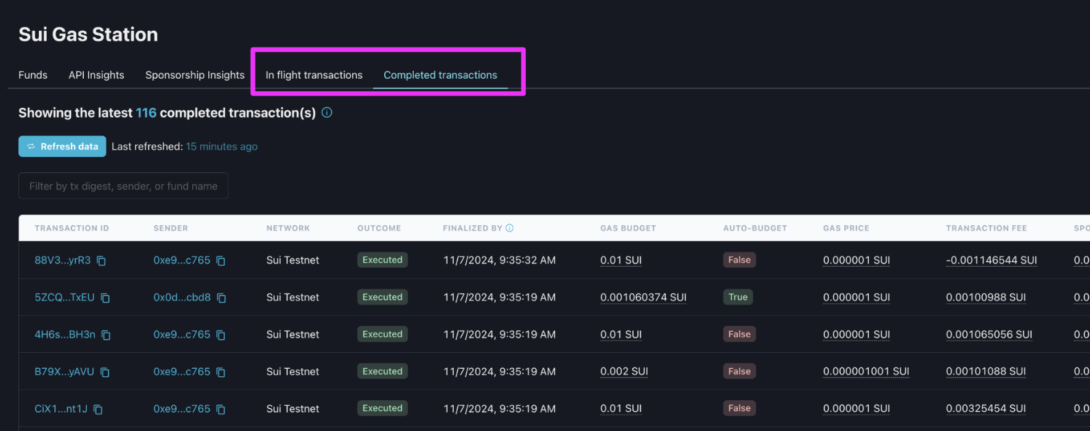Click False badge in 88V3...yrR3 row

tap(739, 260)
